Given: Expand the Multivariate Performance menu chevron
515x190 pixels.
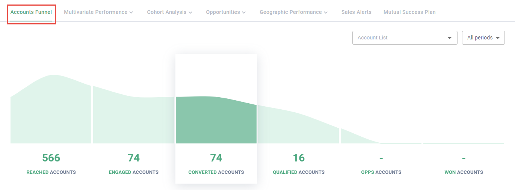Looking at the screenshot, I should tap(131, 12).
